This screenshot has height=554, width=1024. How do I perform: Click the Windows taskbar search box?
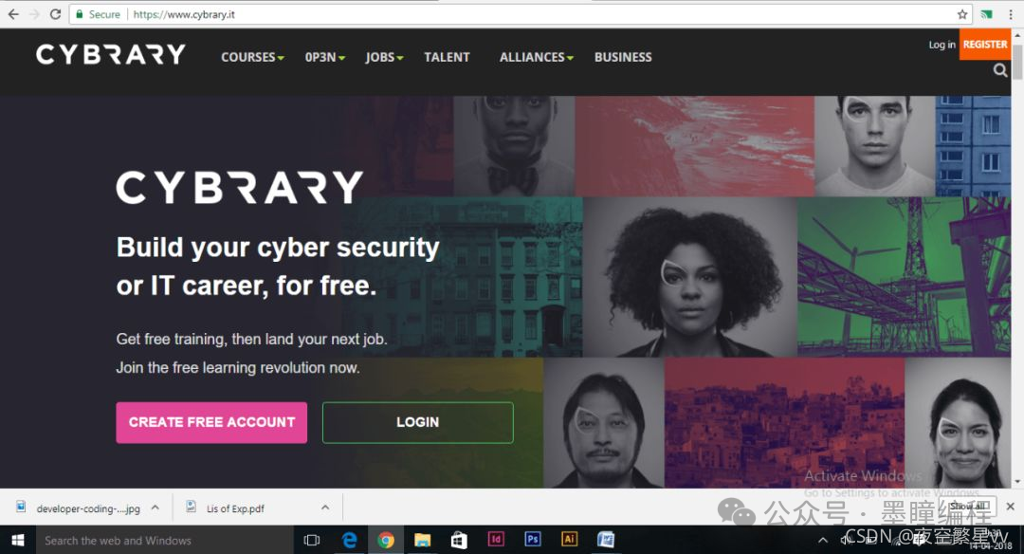[x=165, y=541]
